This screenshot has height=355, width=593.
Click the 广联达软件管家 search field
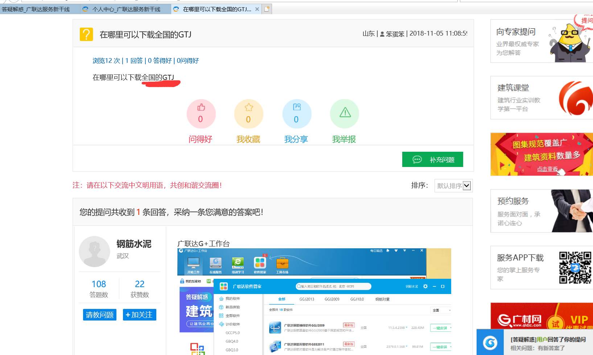pyautogui.click(x=333, y=286)
